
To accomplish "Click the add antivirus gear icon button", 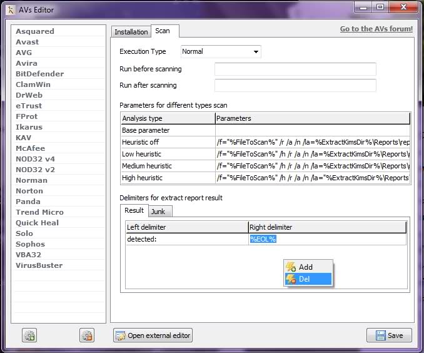I will (x=29, y=335).
